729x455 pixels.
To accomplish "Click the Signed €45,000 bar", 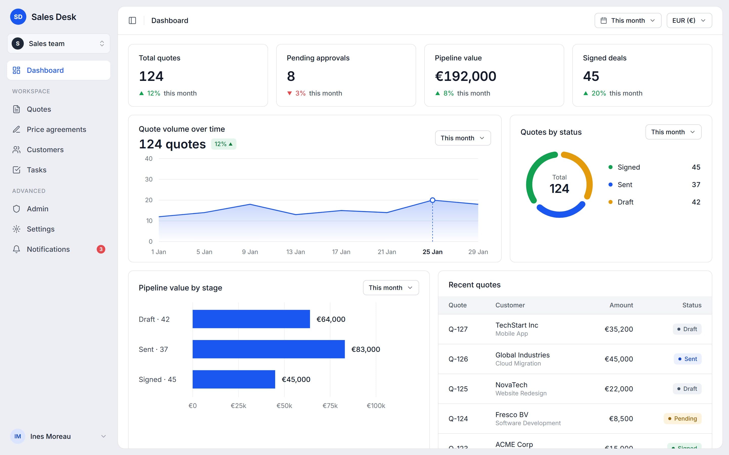I will [234, 379].
